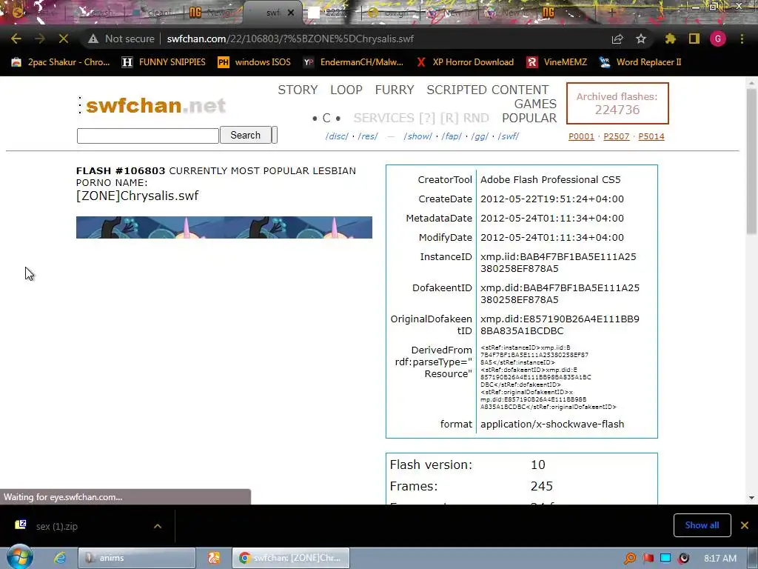Go to page P0001

(x=581, y=136)
